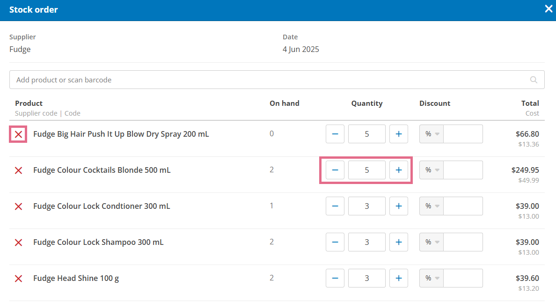Click the Fudge Head Shine 100 g name

76,278
